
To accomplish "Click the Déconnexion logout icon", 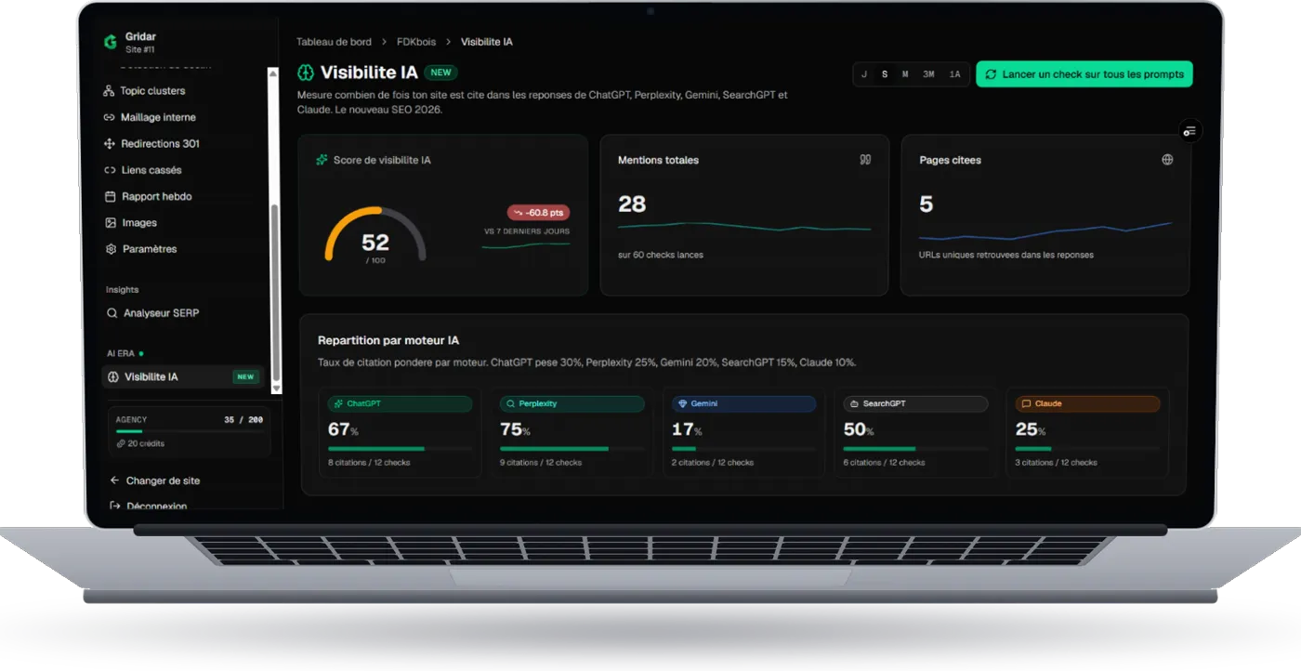I will coord(114,506).
